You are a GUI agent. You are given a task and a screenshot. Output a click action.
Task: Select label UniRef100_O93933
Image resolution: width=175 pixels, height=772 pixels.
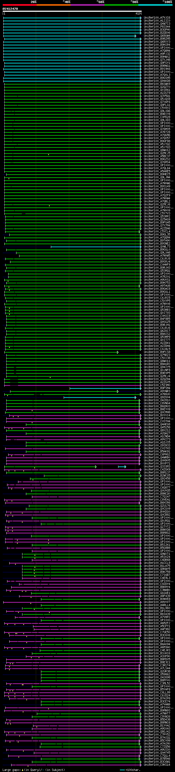(x=157, y=445)
